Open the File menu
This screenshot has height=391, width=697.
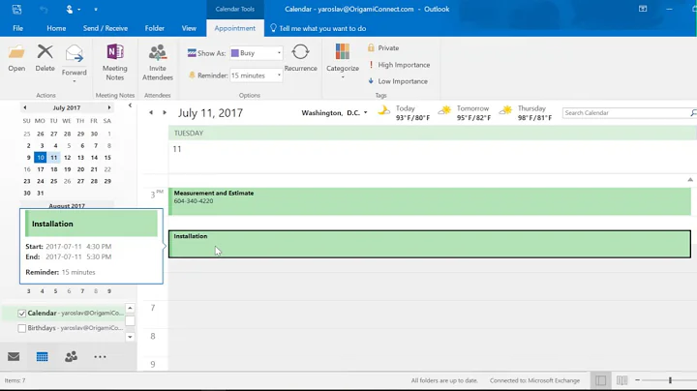(17, 28)
